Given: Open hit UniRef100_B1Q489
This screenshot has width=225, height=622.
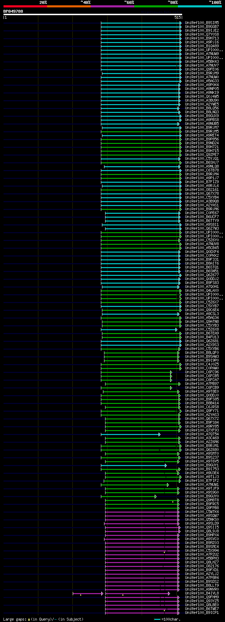Looking at the screenshot, I should 202,46.
